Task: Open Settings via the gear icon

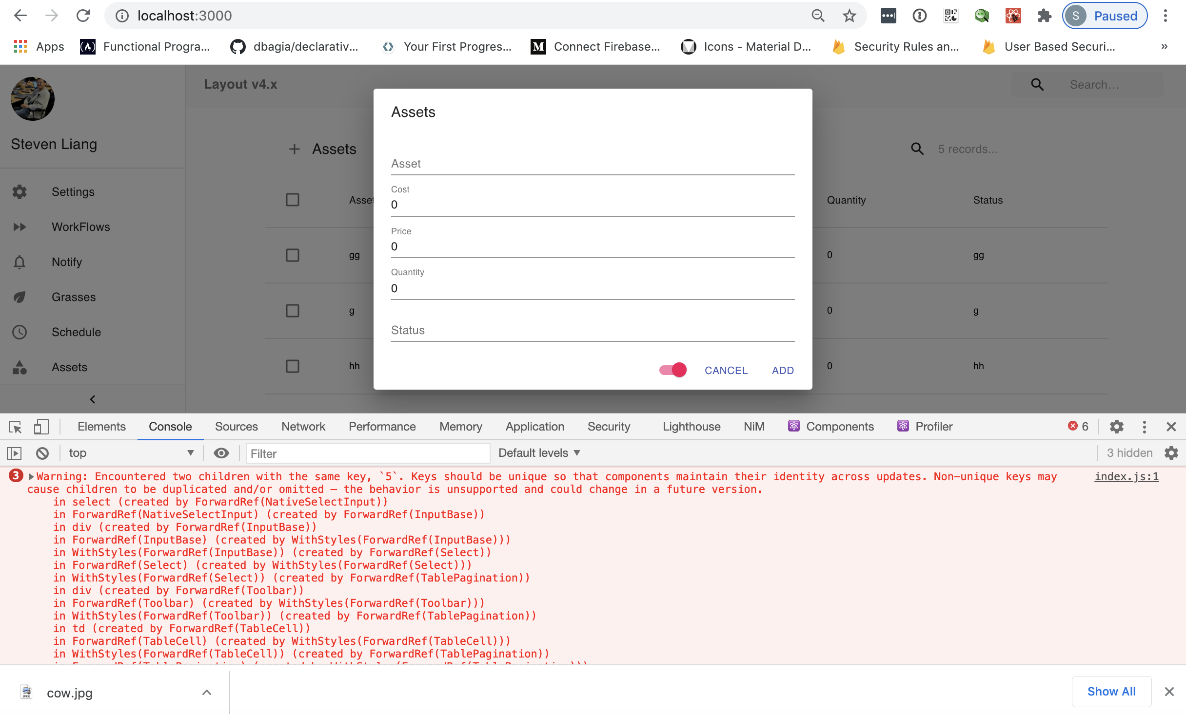Action: pos(20,191)
